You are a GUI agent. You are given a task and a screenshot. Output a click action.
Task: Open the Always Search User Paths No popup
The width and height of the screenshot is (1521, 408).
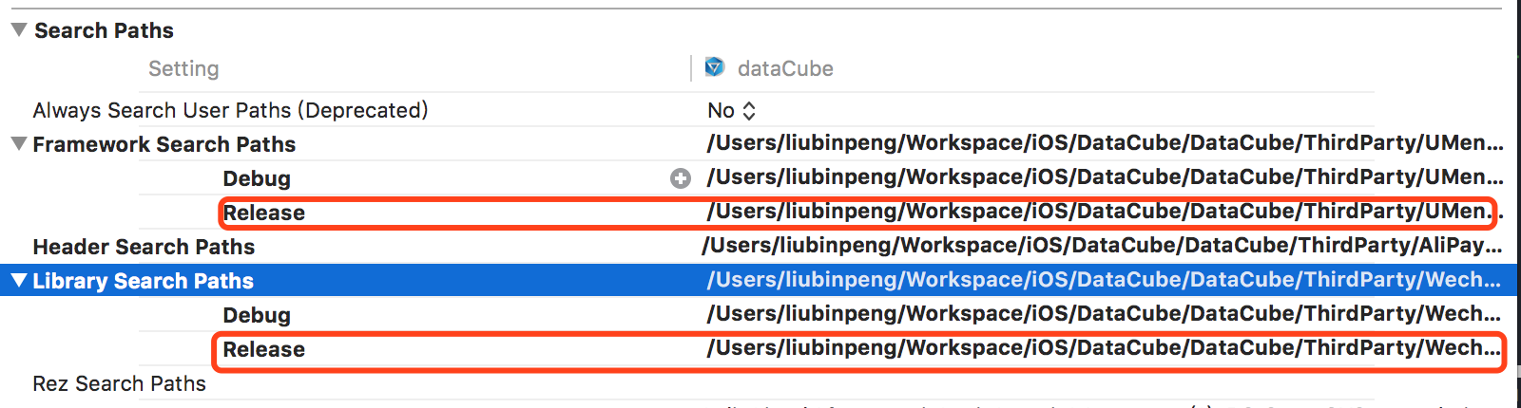(x=731, y=110)
